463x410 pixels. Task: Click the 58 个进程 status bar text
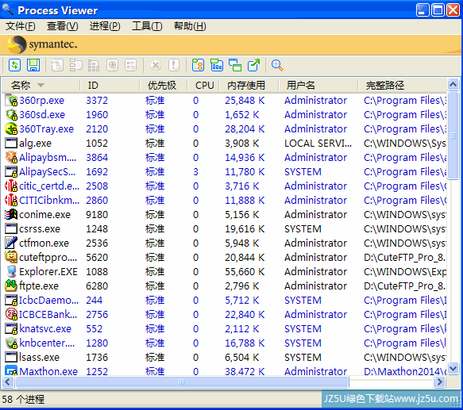[x=23, y=400]
